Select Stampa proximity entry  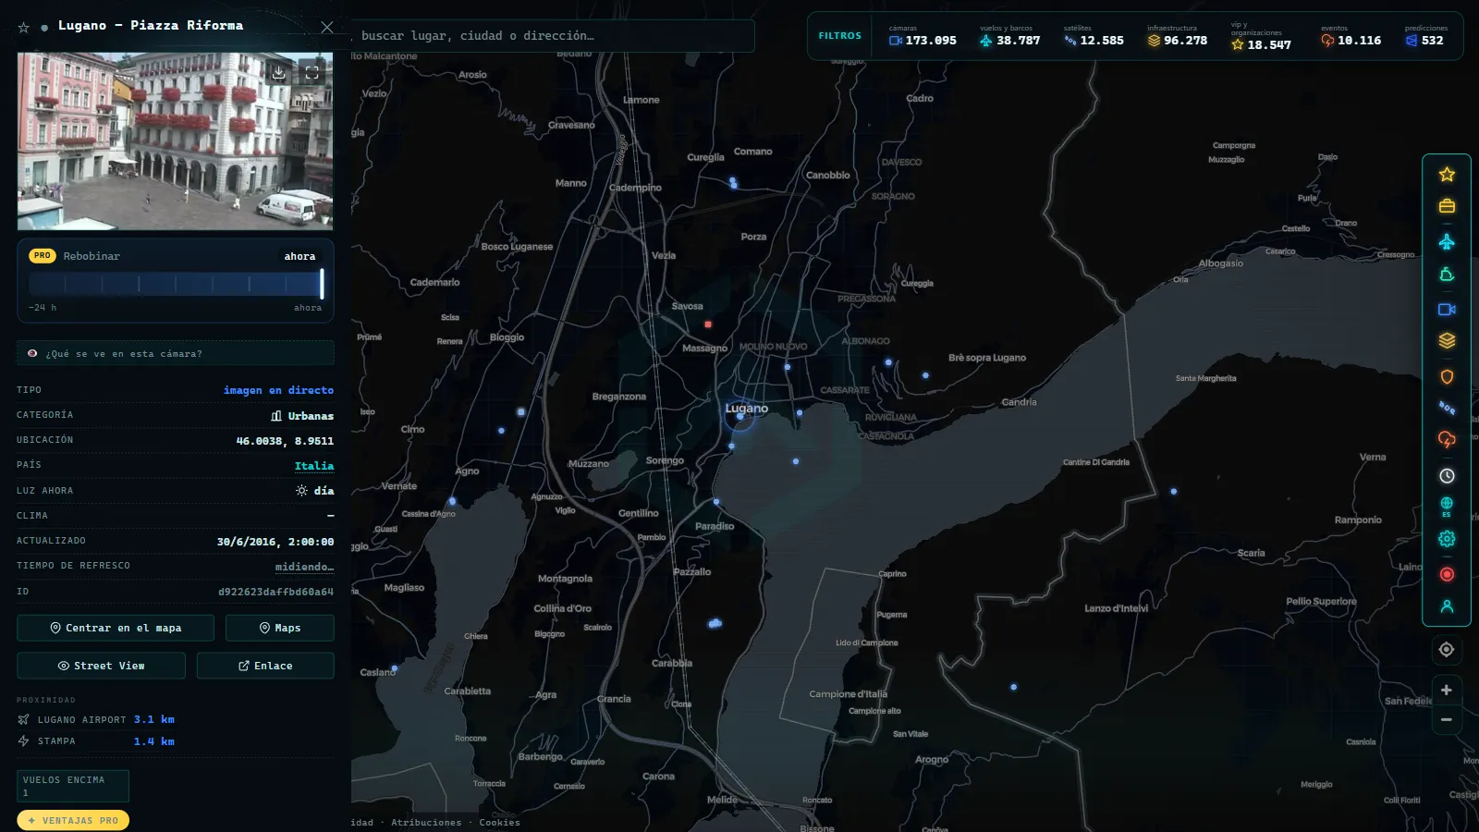[96, 741]
